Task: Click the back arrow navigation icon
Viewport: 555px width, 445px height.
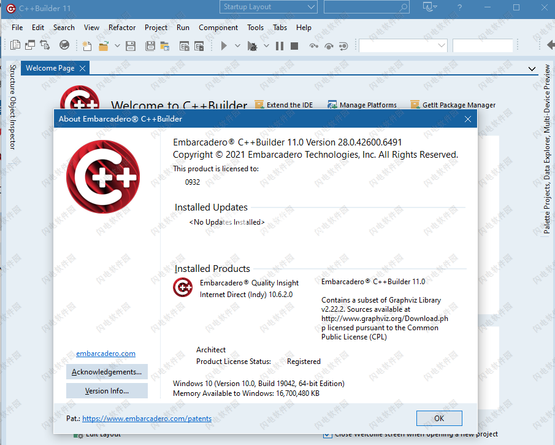Action: tap(551, 45)
